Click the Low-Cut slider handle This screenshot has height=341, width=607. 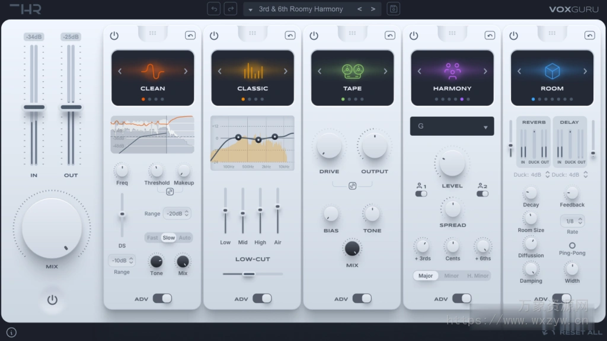click(x=248, y=274)
